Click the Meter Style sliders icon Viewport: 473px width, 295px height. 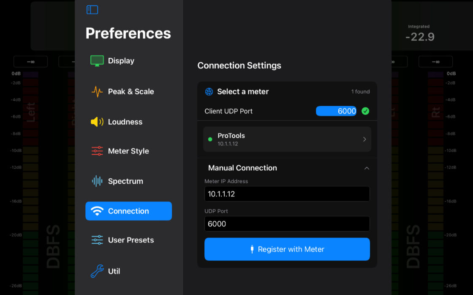point(97,151)
